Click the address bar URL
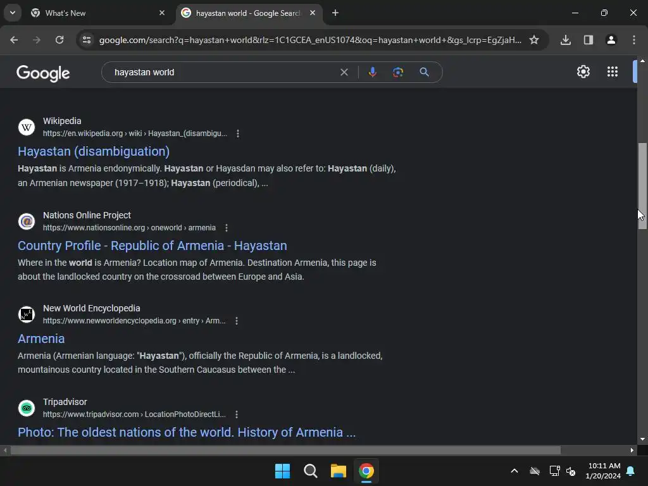 (x=310, y=40)
